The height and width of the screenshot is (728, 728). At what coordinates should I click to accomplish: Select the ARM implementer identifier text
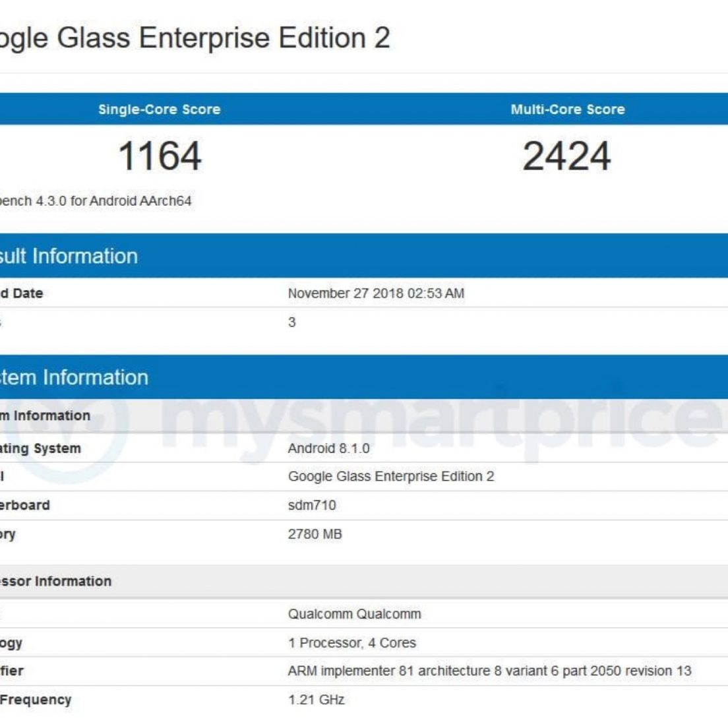click(x=489, y=671)
